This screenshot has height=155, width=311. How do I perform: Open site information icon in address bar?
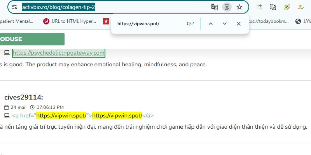coord(14,7)
